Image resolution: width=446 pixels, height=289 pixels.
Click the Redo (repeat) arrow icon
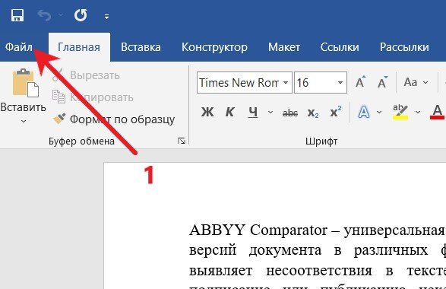click(x=81, y=15)
